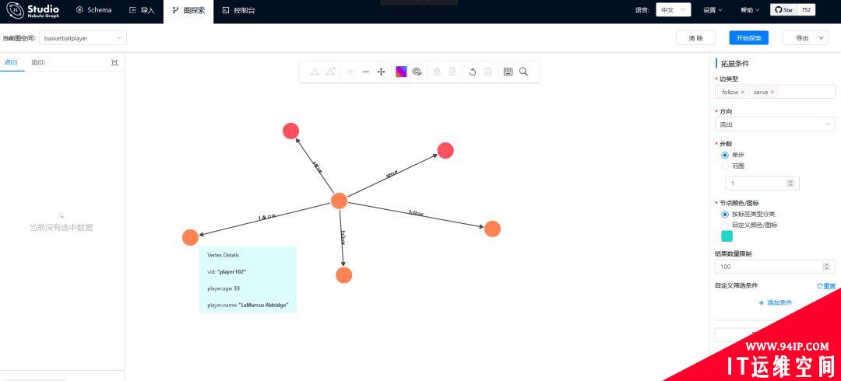This screenshot has width=841, height=381.
Task: Click the trash delete icon
Action: pos(488,72)
